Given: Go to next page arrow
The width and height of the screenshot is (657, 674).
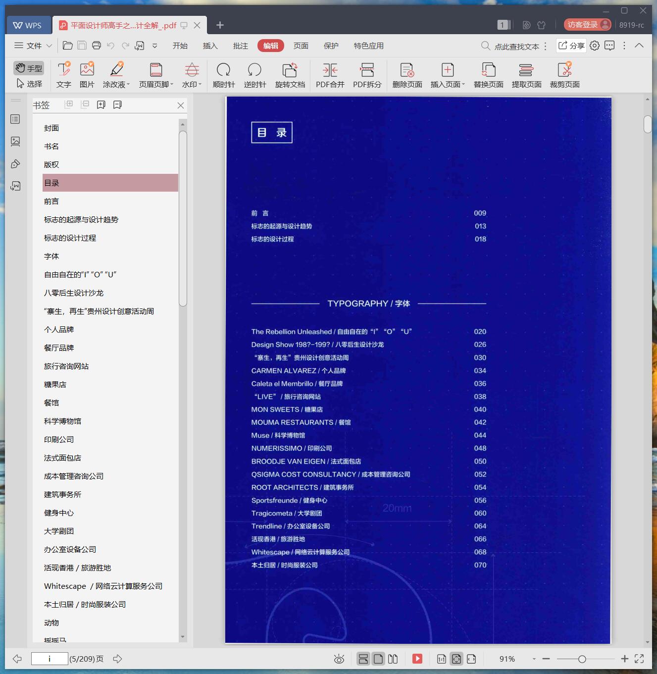Looking at the screenshot, I should (x=117, y=659).
